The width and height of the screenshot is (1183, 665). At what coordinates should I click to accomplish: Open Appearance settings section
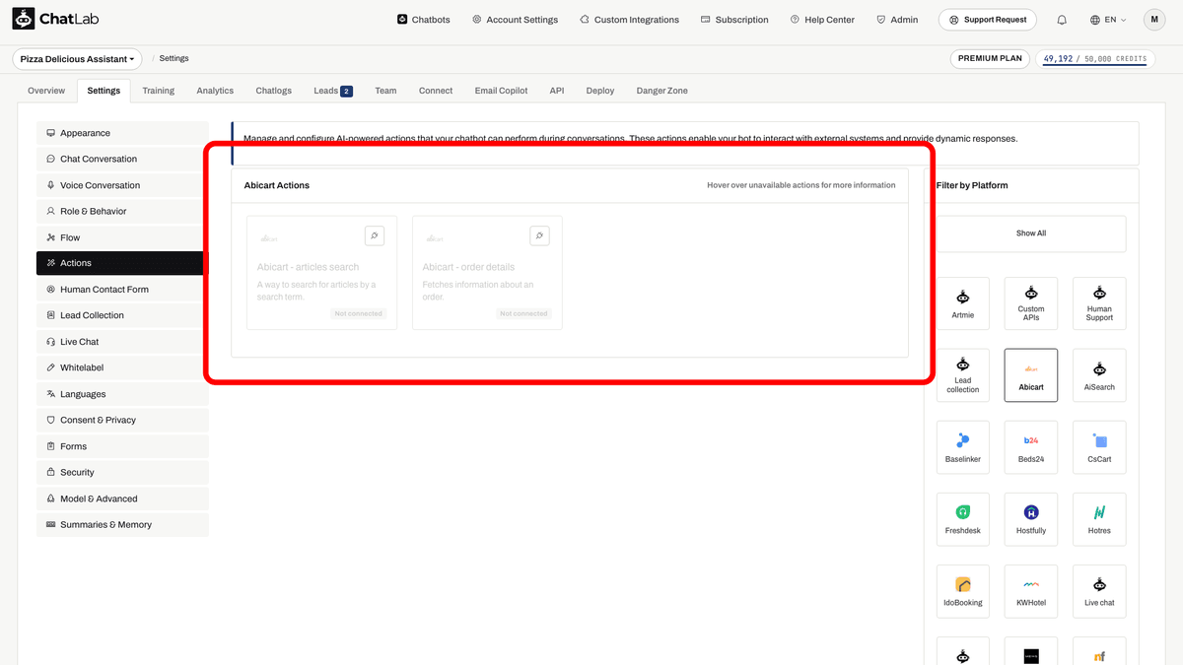click(122, 133)
